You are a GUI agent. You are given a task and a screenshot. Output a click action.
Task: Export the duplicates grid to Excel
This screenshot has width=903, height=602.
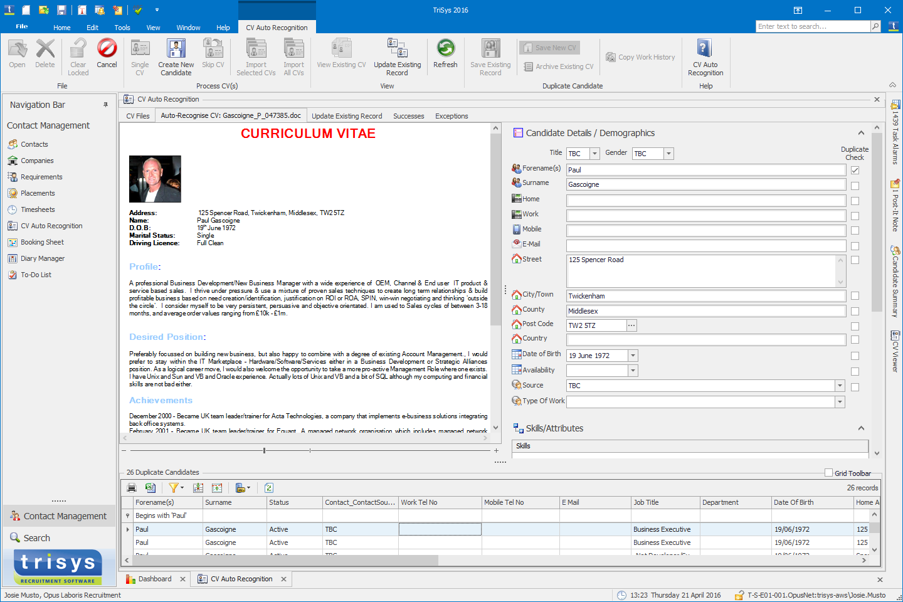click(x=150, y=487)
